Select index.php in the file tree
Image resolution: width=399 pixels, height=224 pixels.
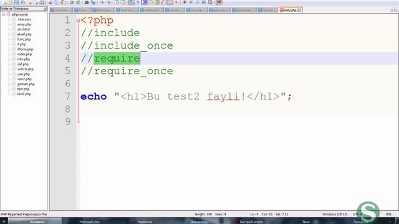click(24, 54)
